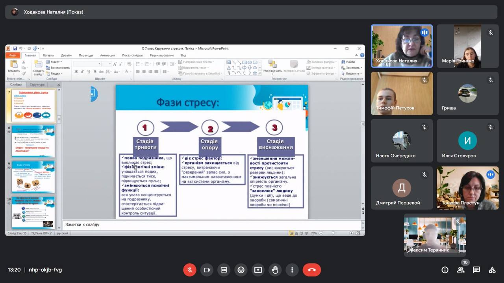Open emoji reactions in call bar
The height and width of the screenshot is (283, 504).
coord(241,270)
